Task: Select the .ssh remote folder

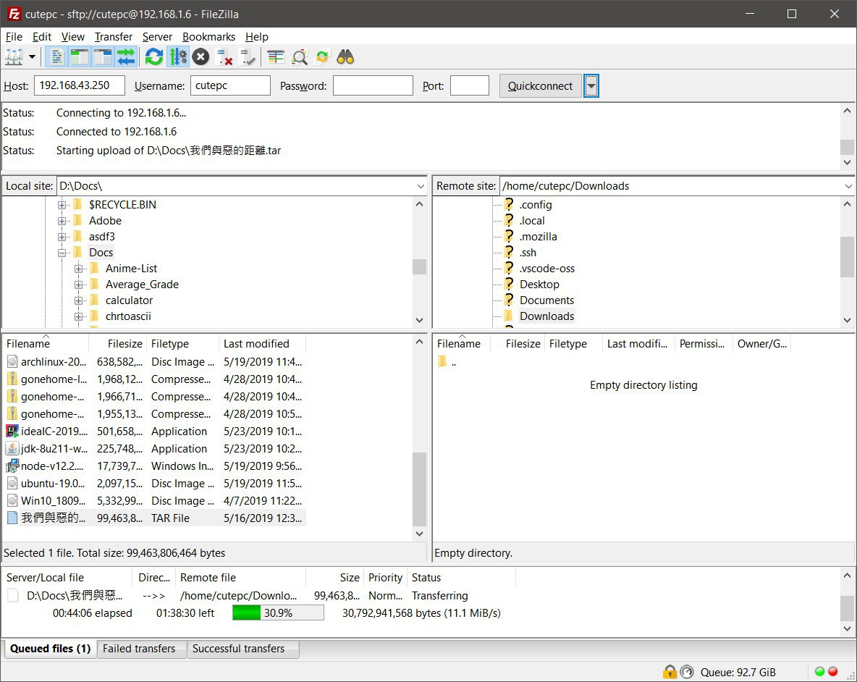Action: (528, 253)
